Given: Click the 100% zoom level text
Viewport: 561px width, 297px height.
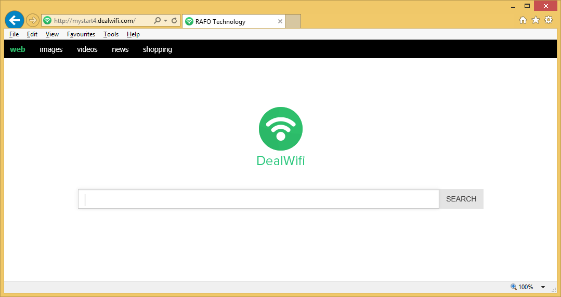Looking at the screenshot, I should (x=526, y=287).
